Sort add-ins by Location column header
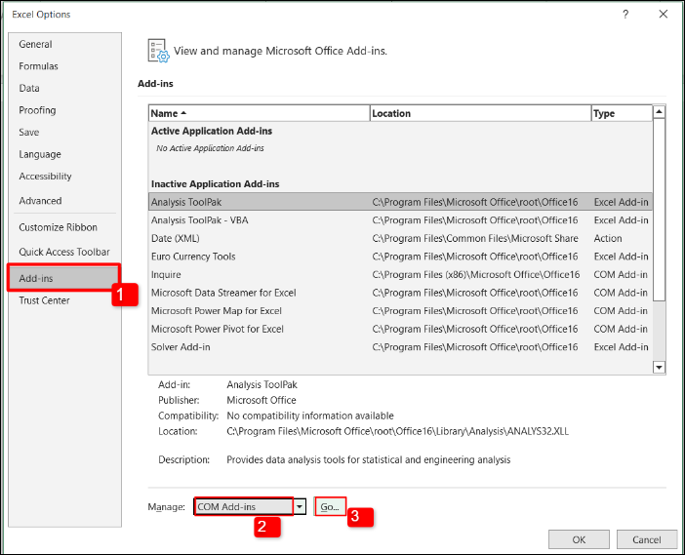Image resolution: width=685 pixels, height=555 pixels. coord(479,113)
